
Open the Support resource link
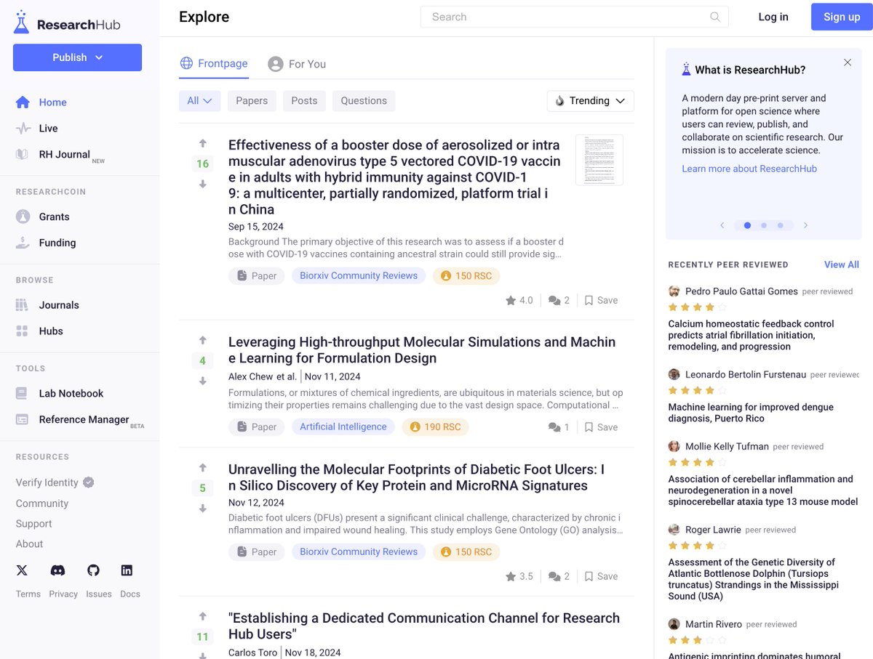[x=34, y=524]
